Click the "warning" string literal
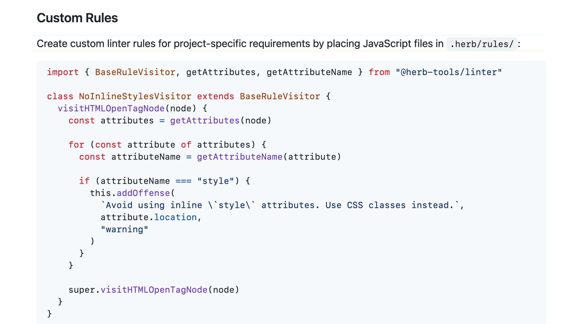Screen dimensions: 577x324 [124, 229]
